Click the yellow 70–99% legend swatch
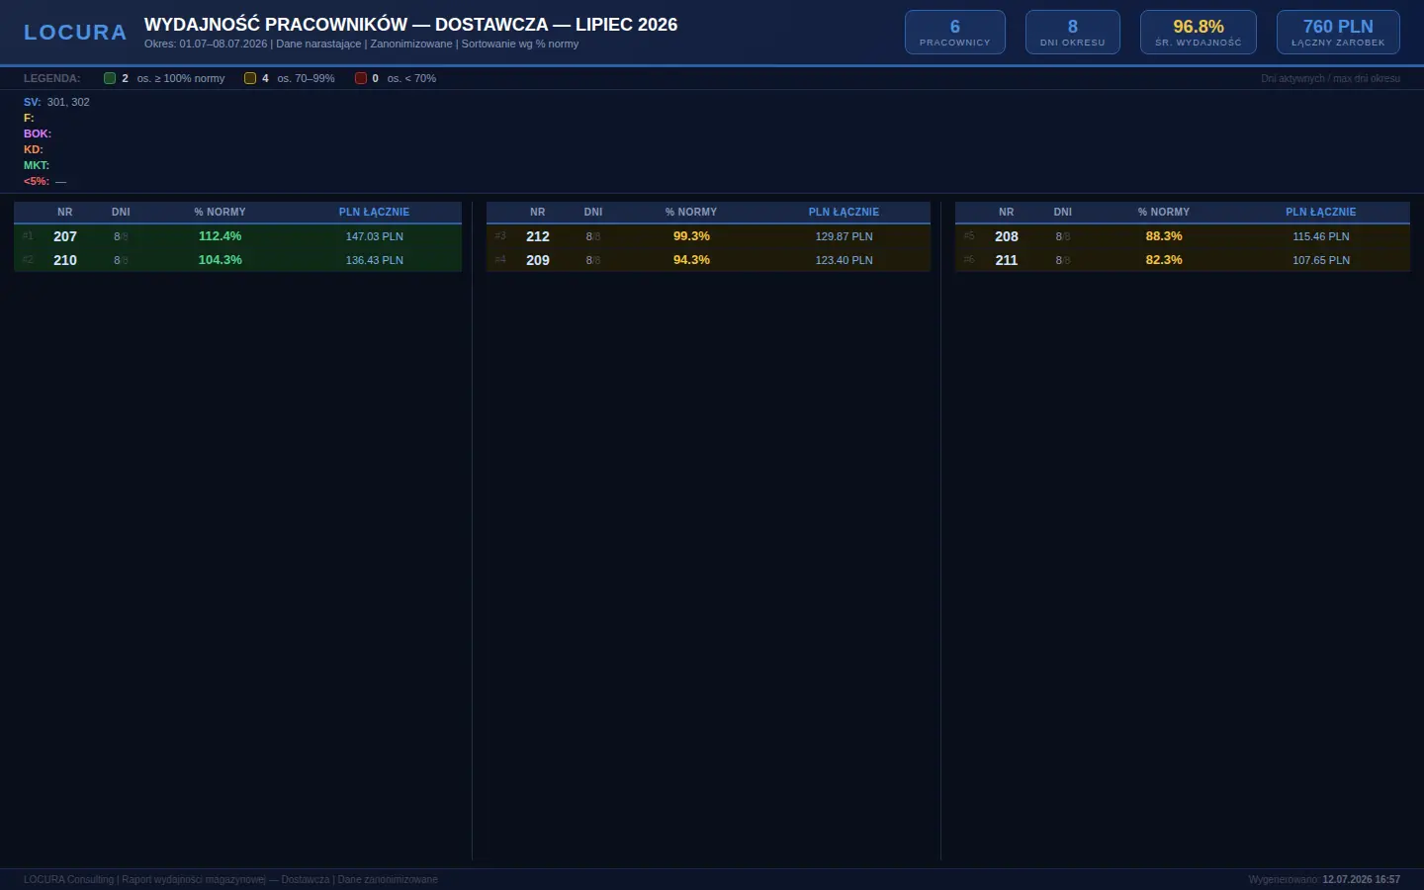Image resolution: width=1424 pixels, height=890 pixels. (250, 78)
